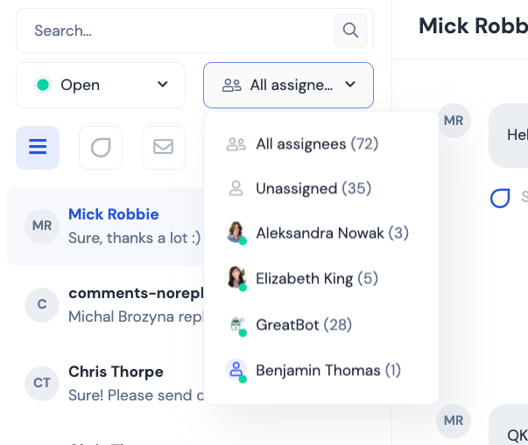Choose All assignees (72) option
Image resolution: width=528 pixels, height=445 pixels.
tap(320, 144)
